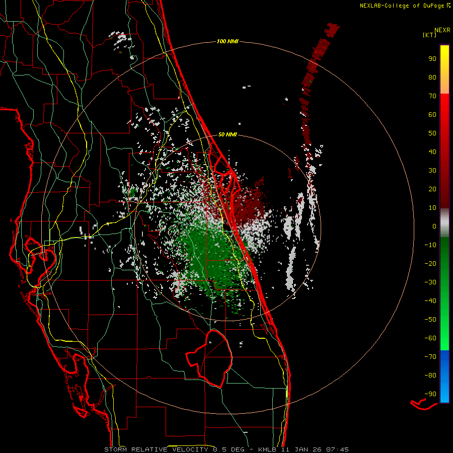Click the 10 value on the velocity scale
This screenshot has height=453, width=453.
coord(432,208)
